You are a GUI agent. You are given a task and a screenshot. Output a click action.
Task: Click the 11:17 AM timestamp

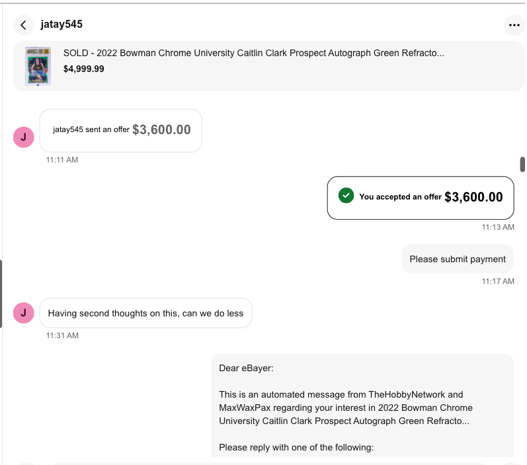click(x=498, y=281)
